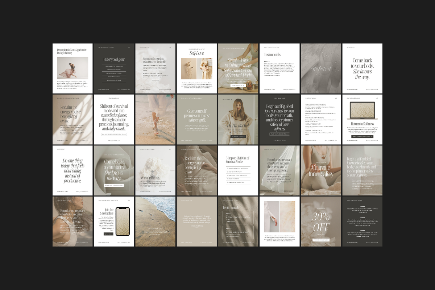The height and width of the screenshot is (290, 435).
Task: Open the woman's hair 'Boundaries are an act' card
Action: point(72,221)
